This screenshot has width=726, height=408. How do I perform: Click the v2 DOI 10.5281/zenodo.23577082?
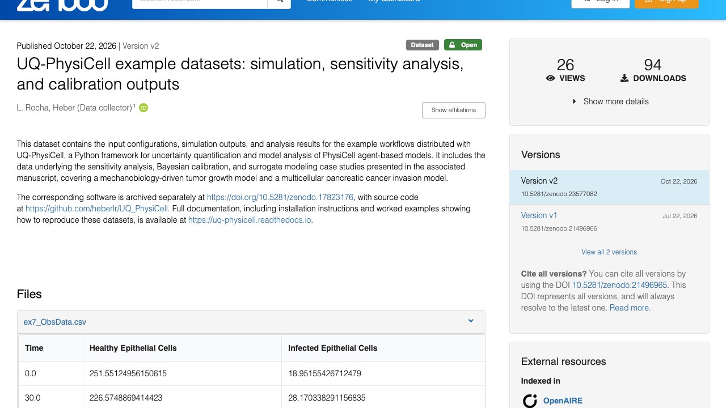pyautogui.click(x=559, y=194)
